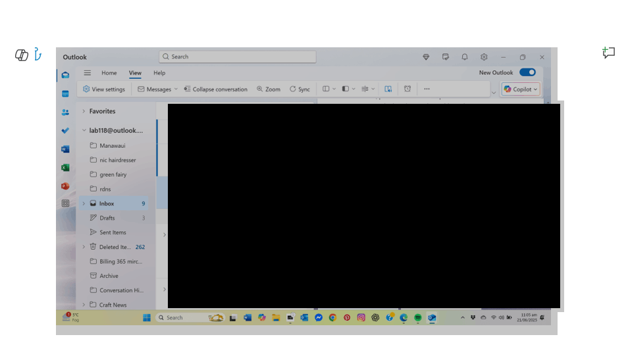The image size is (628, 364).
Task: Click the Immersive reader icon
Action: tap(388, 89)
